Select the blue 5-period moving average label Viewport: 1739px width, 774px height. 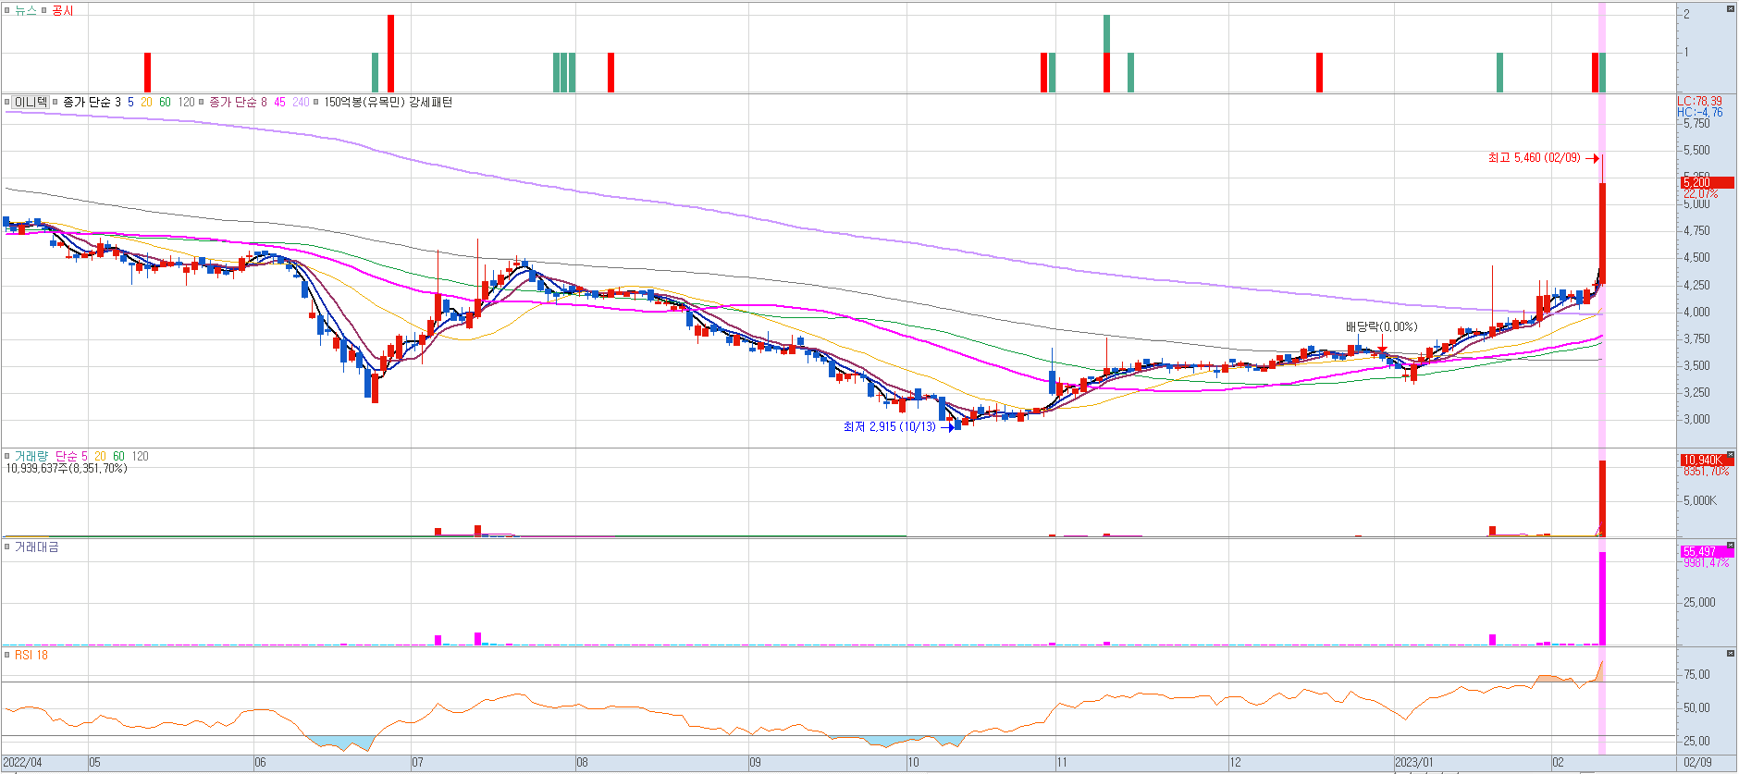point(130,102)
